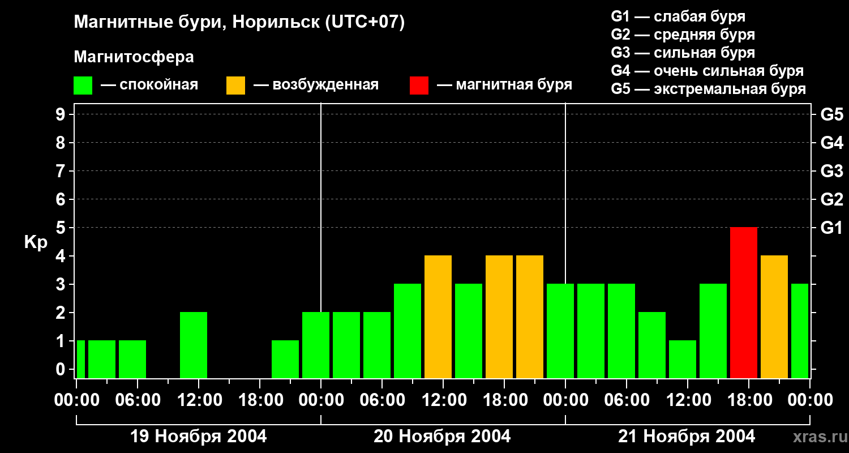
Task: Select the 'G5 — экстремальная буря' legend line
Action: coord(709,89)
